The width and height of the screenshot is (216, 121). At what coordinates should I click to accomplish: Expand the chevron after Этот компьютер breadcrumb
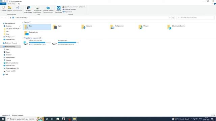(28, 18)
